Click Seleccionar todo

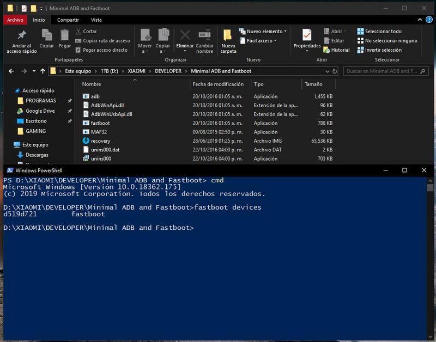click(x=379, y=32)
